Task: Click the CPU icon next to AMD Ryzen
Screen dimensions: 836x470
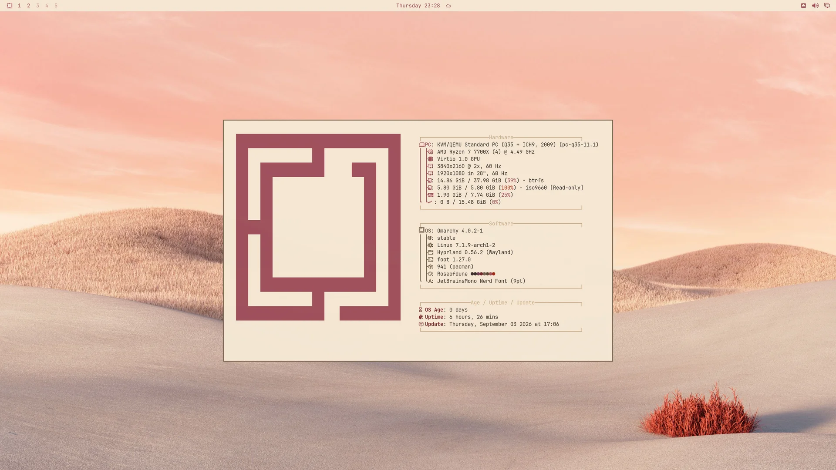Action: [430, 152]
